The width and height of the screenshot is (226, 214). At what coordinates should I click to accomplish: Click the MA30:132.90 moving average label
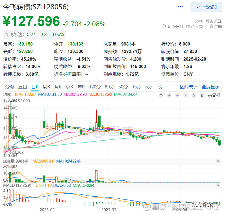100,94
